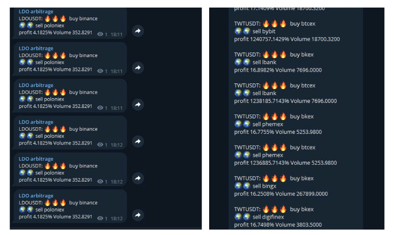The width and height of the screenshot is (400, 235).
Task: Click globe emojis beside sell digifinex
Action: click(242, 217)
